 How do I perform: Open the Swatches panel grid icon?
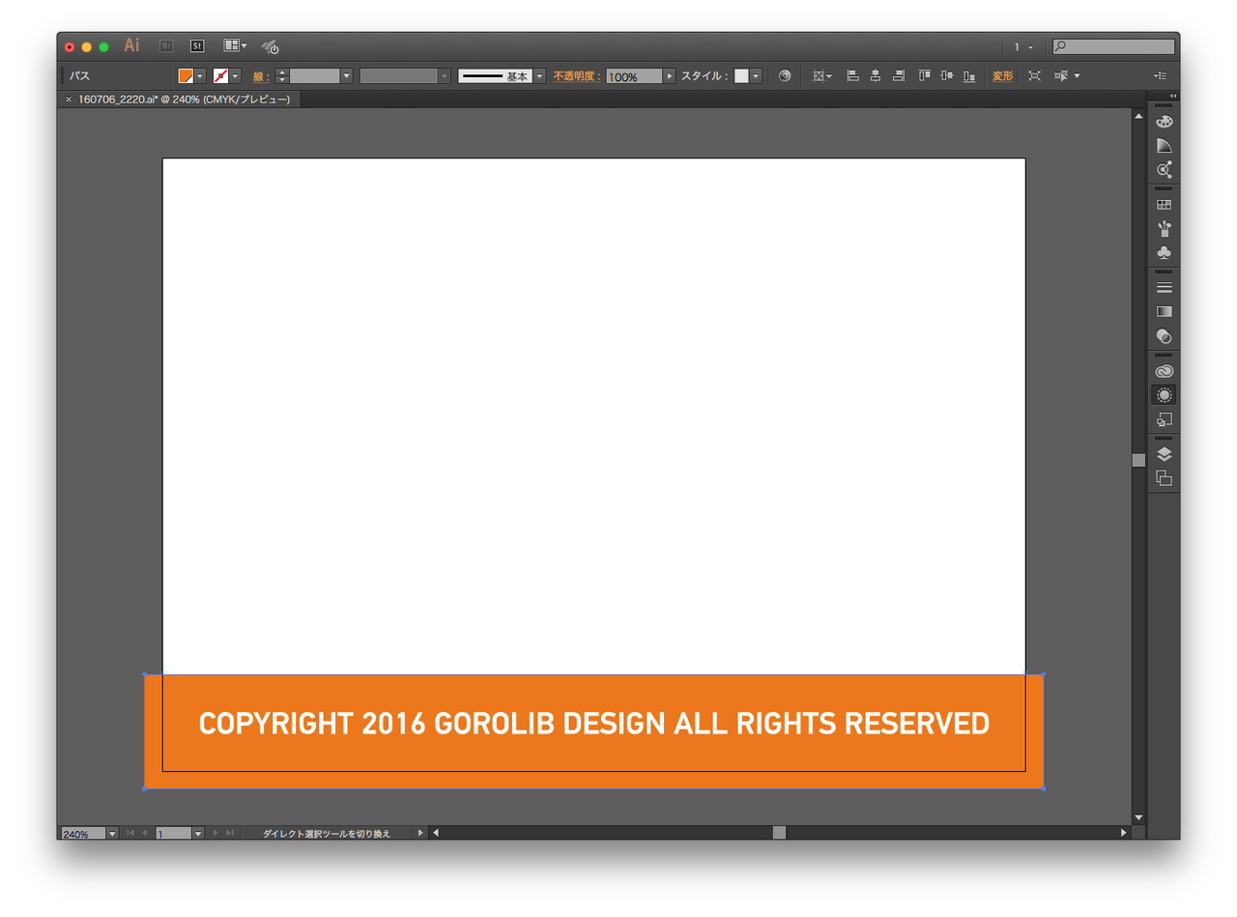click(1164, 205)
